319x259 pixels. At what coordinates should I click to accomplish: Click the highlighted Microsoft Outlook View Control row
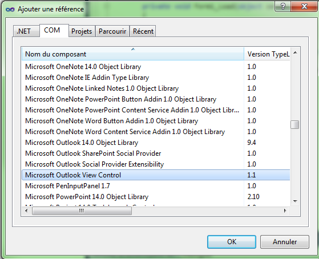pos(156,175)
